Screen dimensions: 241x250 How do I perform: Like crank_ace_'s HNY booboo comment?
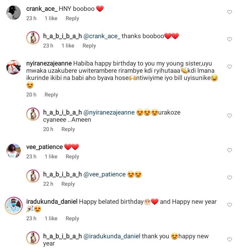click(x=229, y=12)
